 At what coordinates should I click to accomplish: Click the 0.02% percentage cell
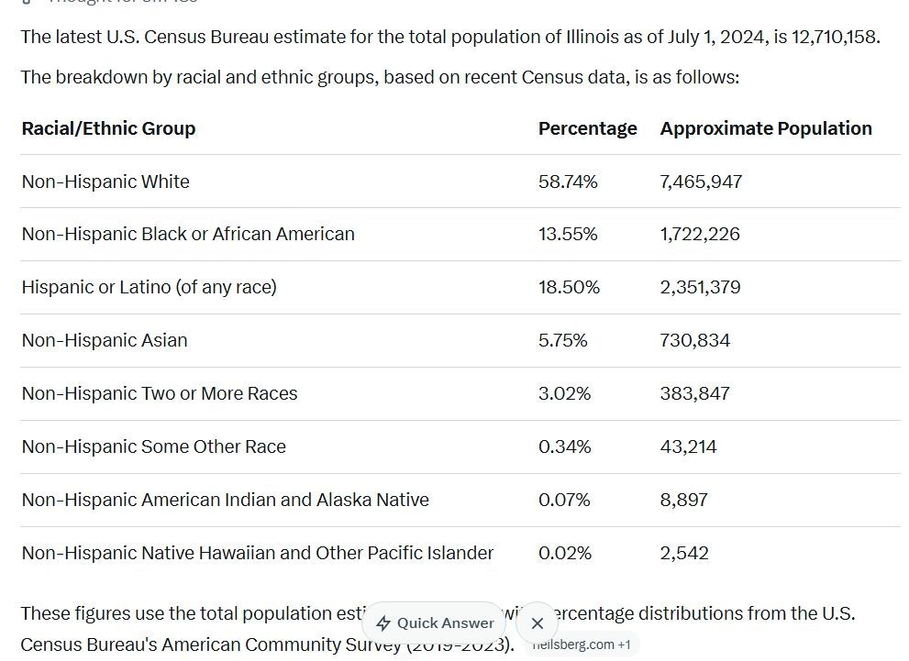(x=565, y=553)
